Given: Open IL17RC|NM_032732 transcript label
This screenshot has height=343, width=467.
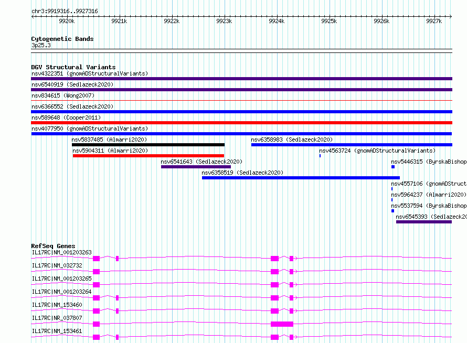Looking at the screenshot, I should pyautogui.click(x=57, y=265).
